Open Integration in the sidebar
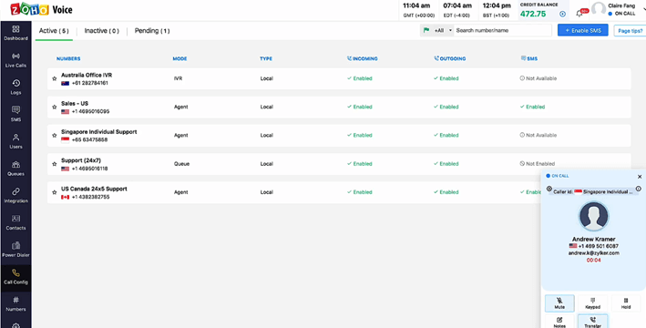 (x=15, y=196)
